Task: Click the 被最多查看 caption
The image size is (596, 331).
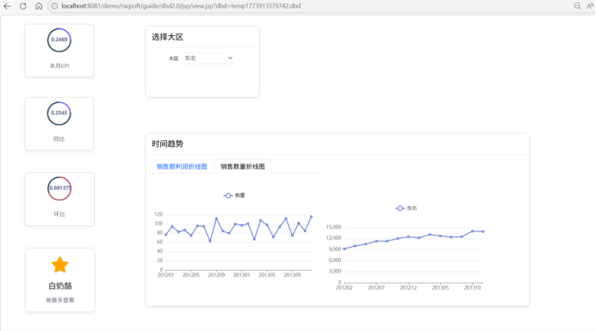Action: click(x=60, y=300)
